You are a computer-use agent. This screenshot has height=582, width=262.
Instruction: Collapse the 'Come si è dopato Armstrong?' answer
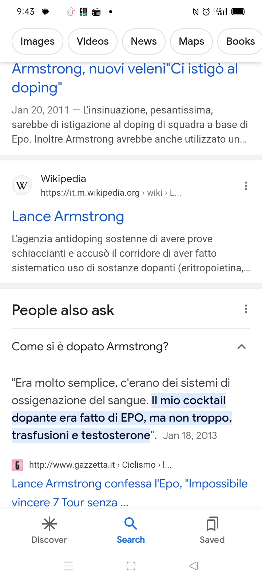tap(131, 347)
